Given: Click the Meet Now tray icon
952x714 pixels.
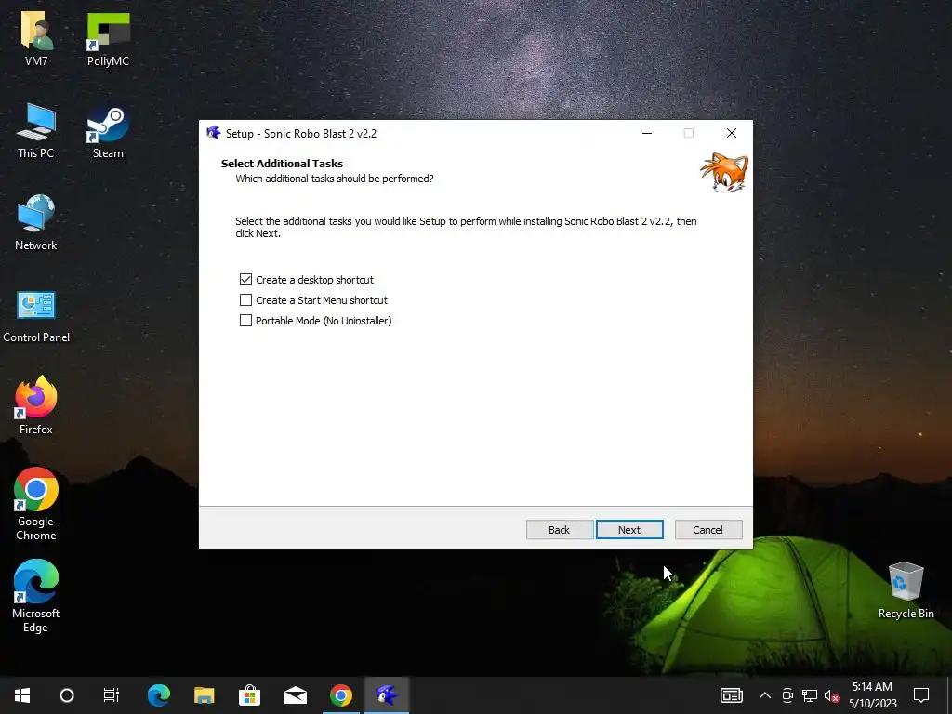Looking at the screenshot, I should pyautogui.click(x=787, y=695).
